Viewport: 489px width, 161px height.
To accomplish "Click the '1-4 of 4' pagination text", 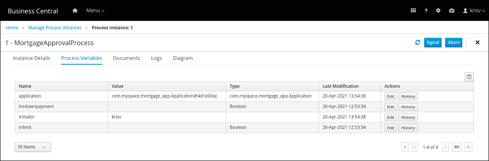I will [x=430, y=147].
